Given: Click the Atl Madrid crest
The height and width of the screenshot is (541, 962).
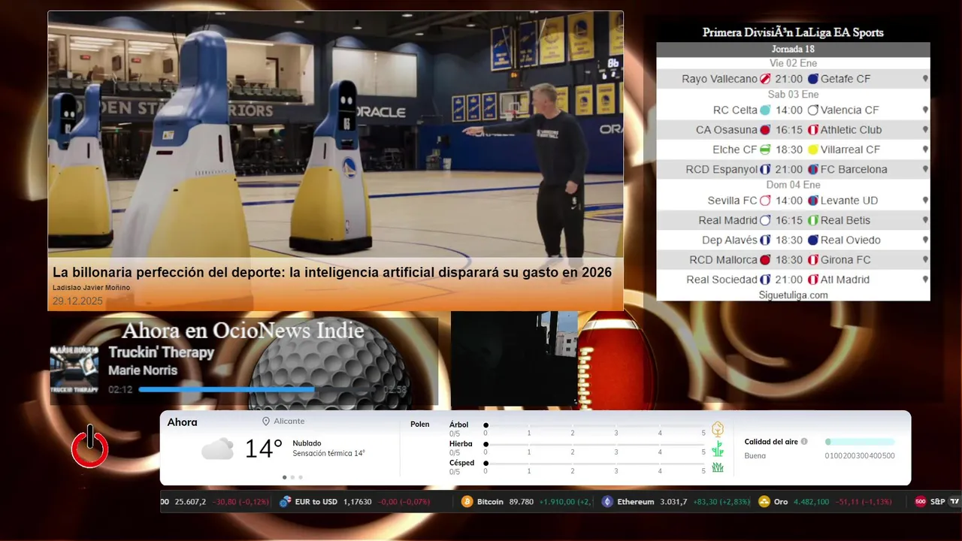Looking at the screenshot, I should coord(813,280).
